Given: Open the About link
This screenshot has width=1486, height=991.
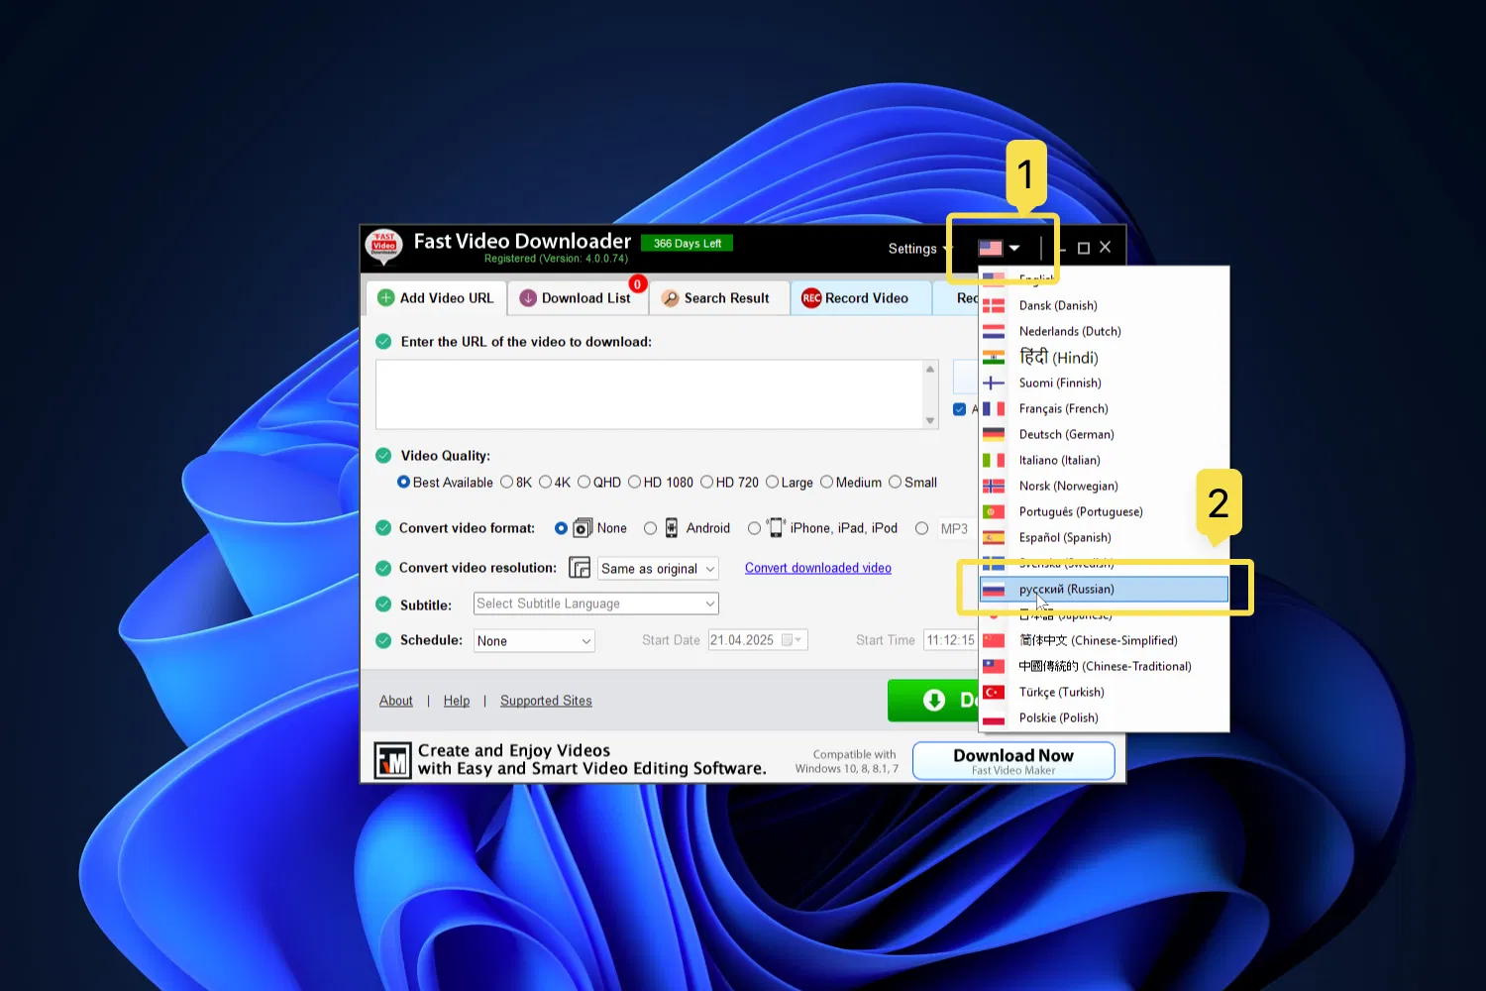Looking at the screenshot, I should [396, 701].
